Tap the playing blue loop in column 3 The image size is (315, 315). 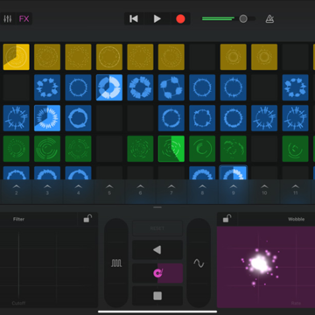tap(47, 118)
